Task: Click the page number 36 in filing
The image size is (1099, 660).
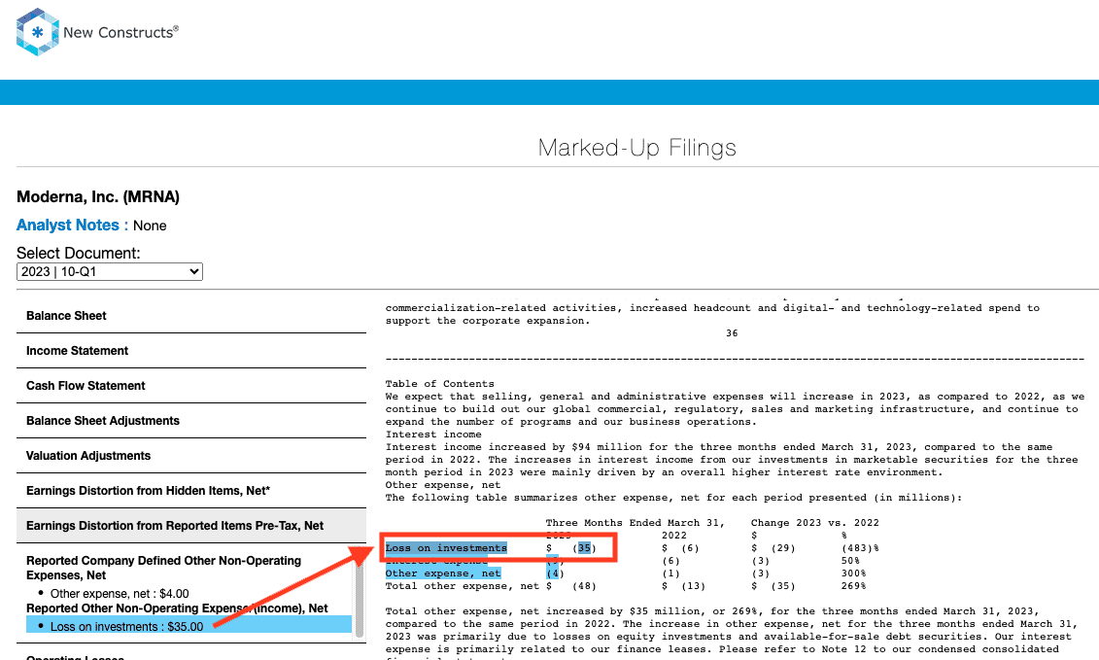Action: (x=732, y=333)
